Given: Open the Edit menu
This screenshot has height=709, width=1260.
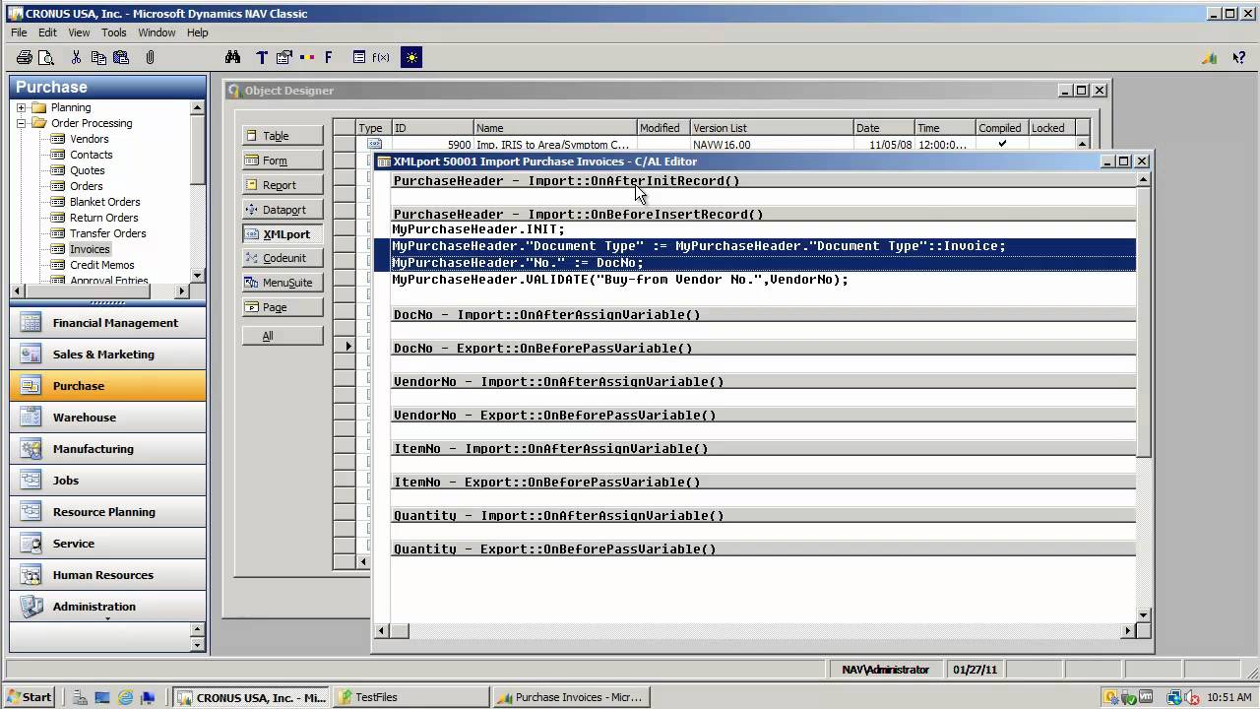Looking at the screenshot, I should 47,32.
